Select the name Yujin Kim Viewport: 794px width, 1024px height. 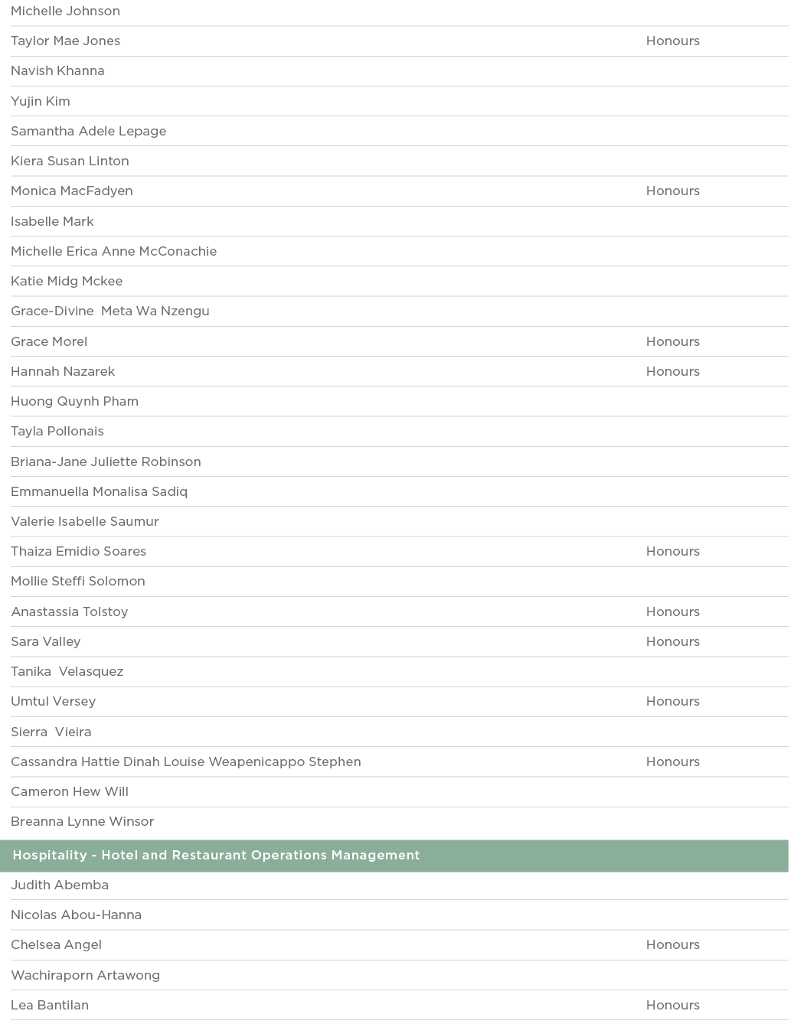click(x=41, y=101)
